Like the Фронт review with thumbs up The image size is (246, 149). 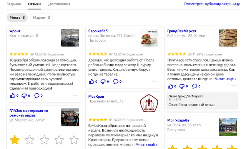tap(13, 96)
